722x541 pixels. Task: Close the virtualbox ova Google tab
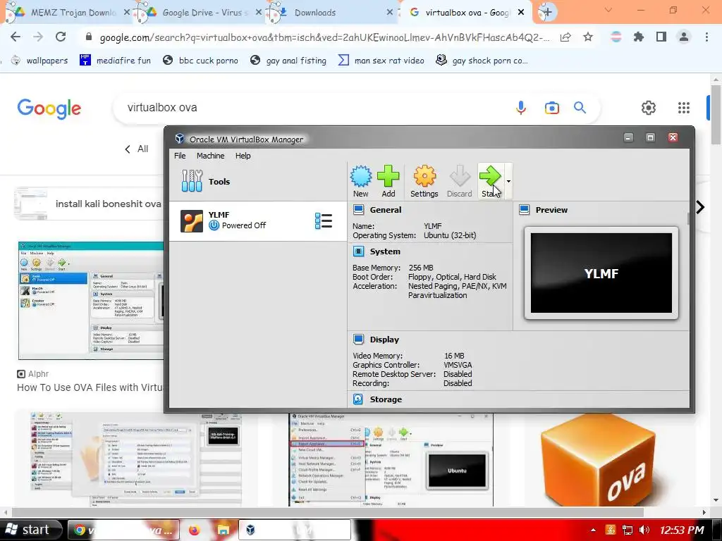[x=521, y=13]
